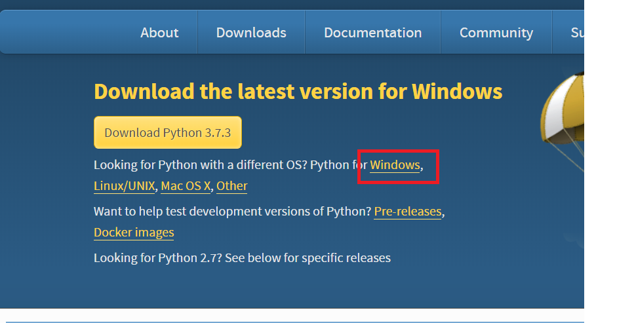Follow the Windows download link

pos(395,165)
